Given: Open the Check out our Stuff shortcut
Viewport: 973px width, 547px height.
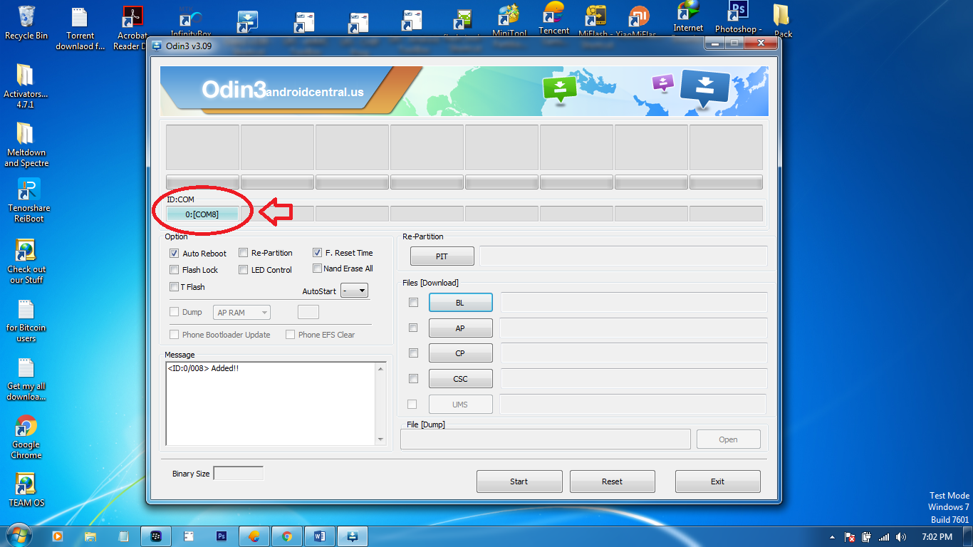Looking at the screenshot, I should click(26, 262).
